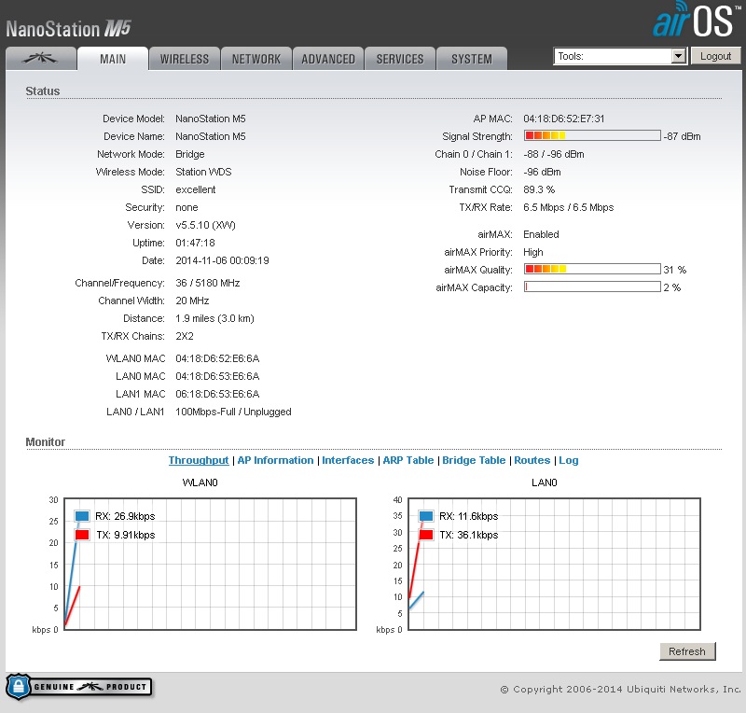Image resolution: width=746 pixels, height=713 pixels.
Task: Click the airMAX Priority value 'High'
Action: [x=532, y=252]
